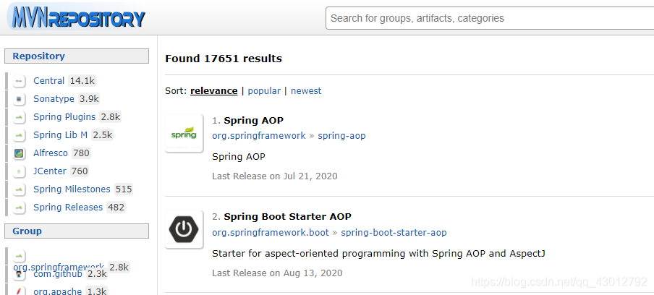Sort results by newest

[x=306, y=91]
